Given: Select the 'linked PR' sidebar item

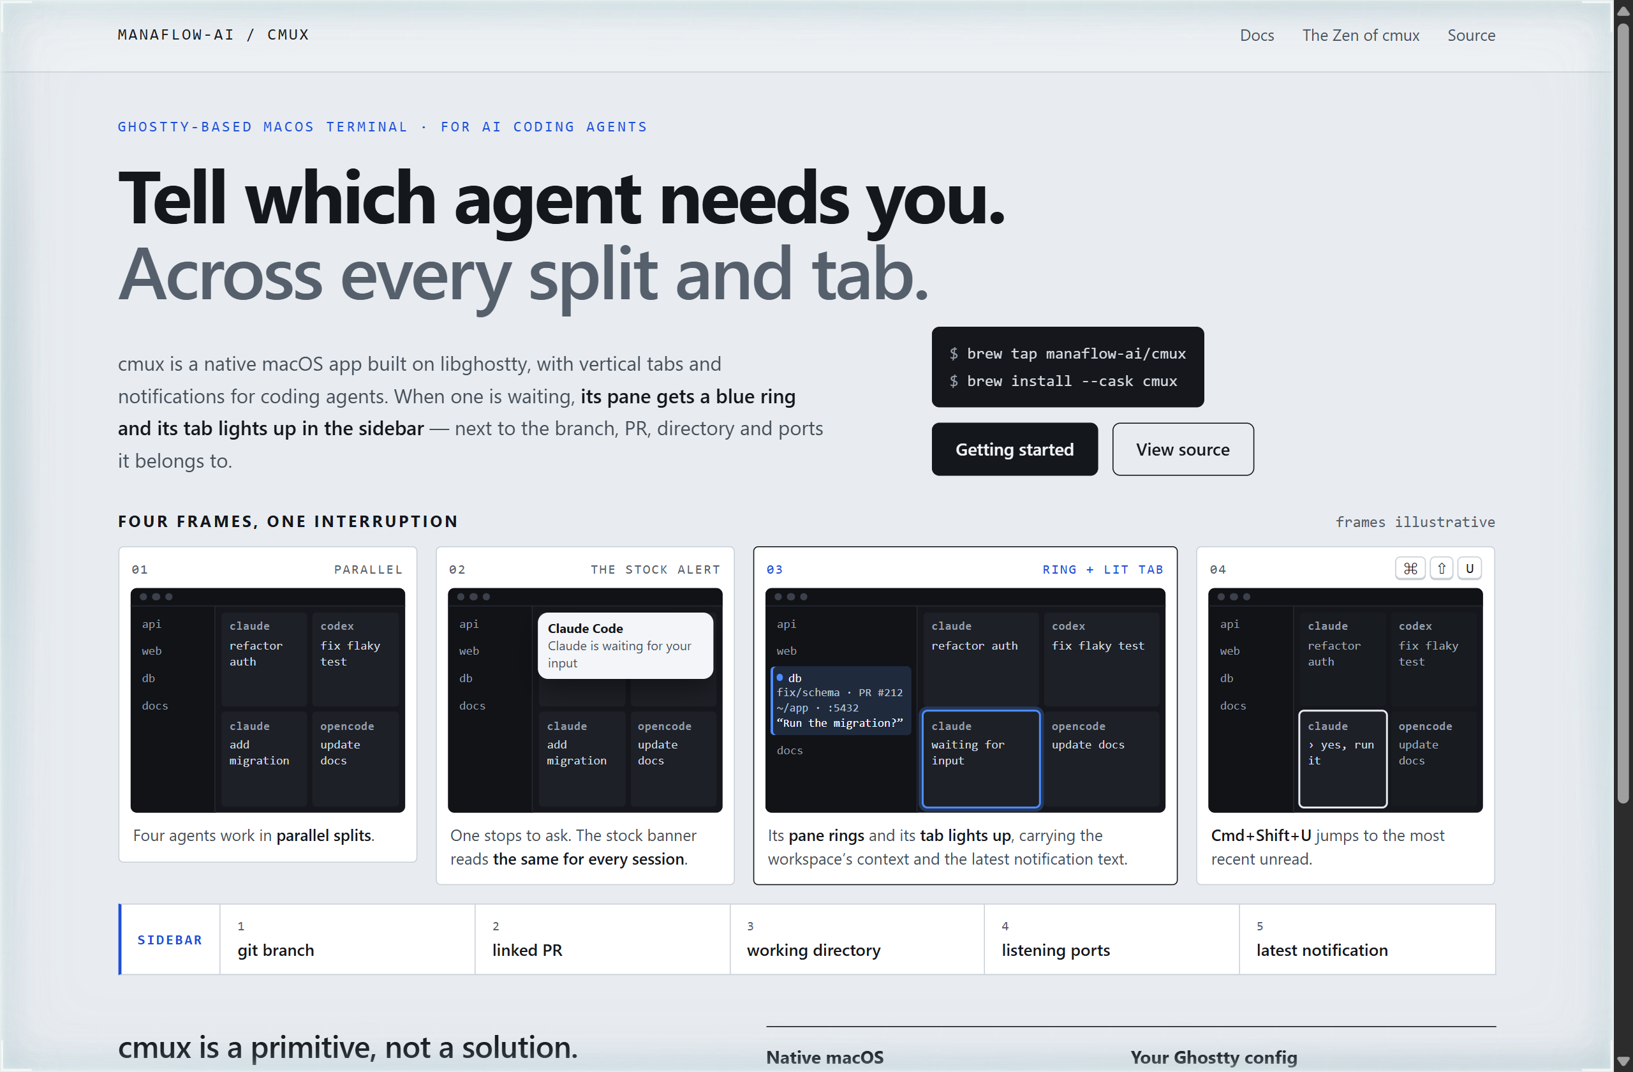Looking at the screenshot, I should [602, 939].
